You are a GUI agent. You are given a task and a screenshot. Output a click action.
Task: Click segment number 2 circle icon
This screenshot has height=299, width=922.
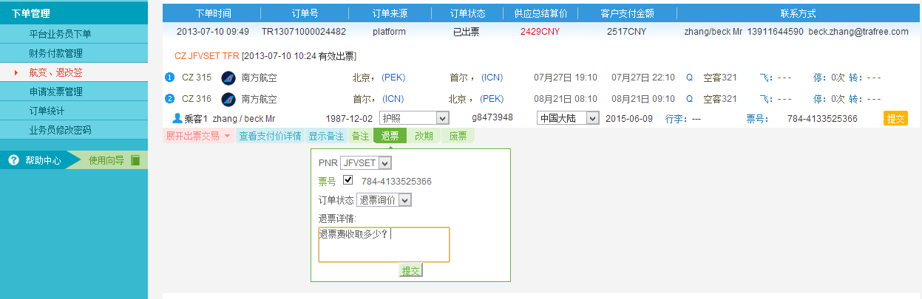pyautogui.click(x=170, y=99)
